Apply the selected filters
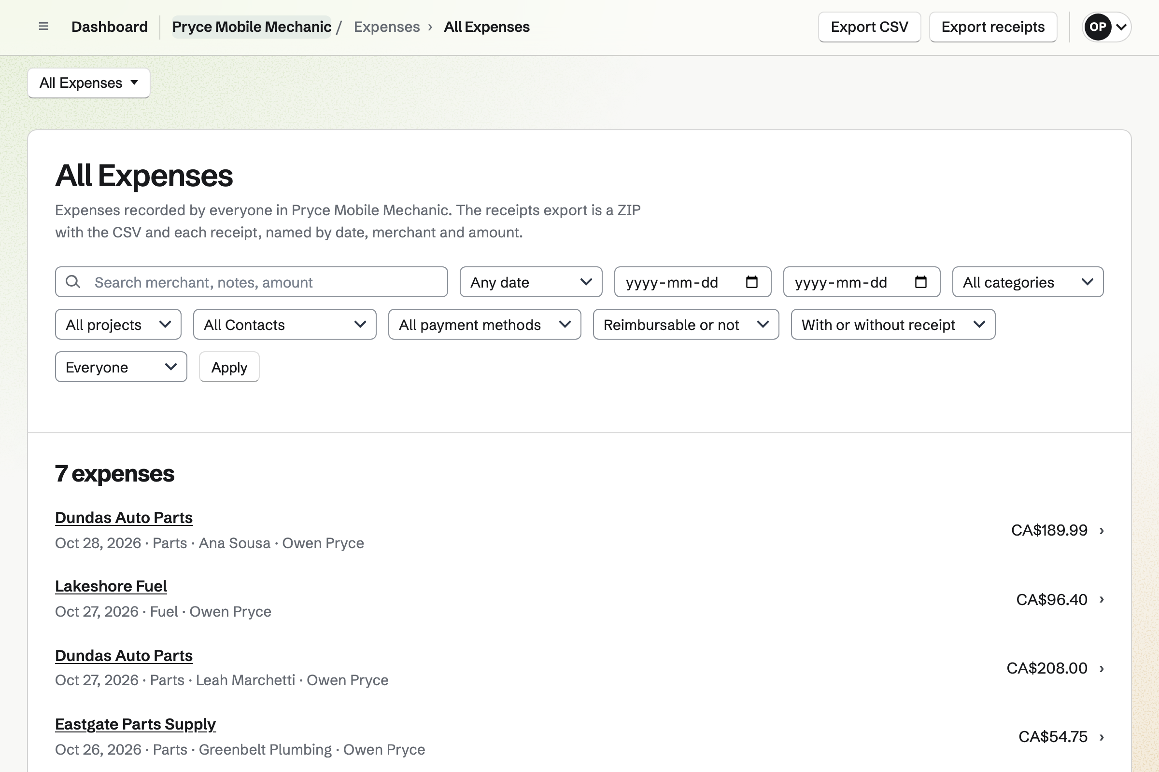 229,367
